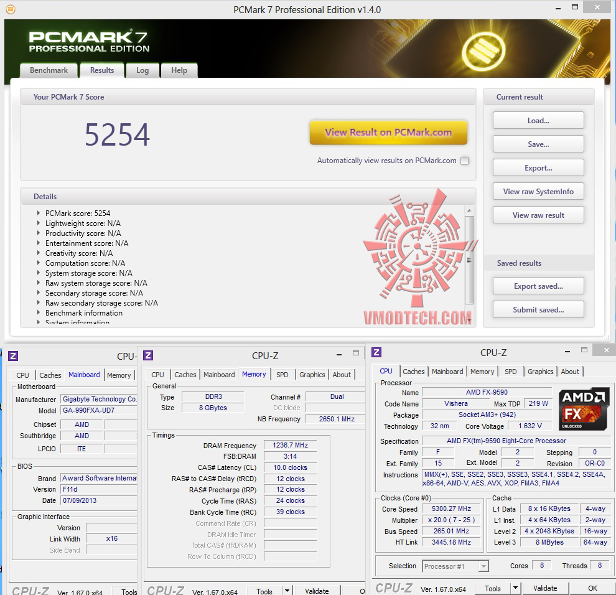
Task: Expand the Benchmark information row
Action: point(39,312)
